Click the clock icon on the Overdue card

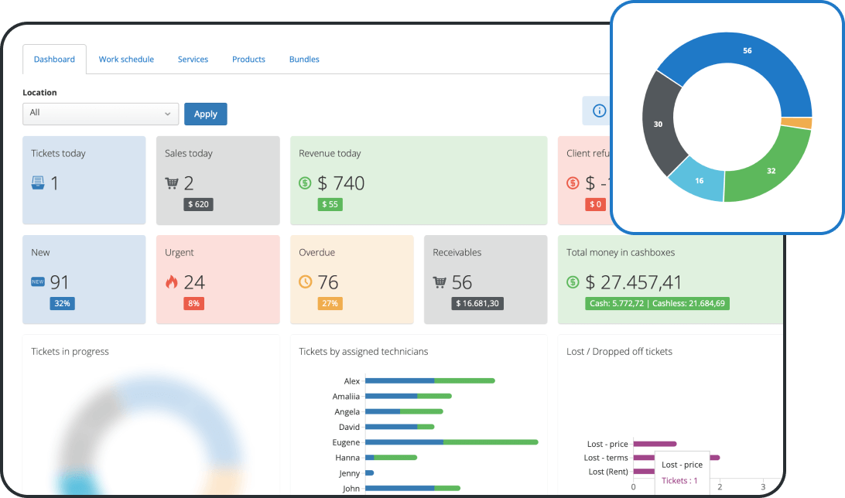coord(306,281)
